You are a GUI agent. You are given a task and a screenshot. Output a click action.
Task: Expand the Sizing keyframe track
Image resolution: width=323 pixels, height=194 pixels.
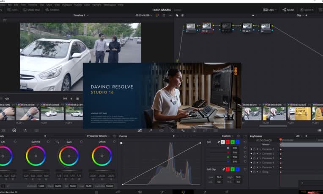pyautogui.click(x=260, y=172)
